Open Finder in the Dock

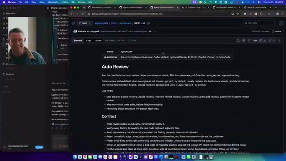pyautogui.click(x=75, y=157)
